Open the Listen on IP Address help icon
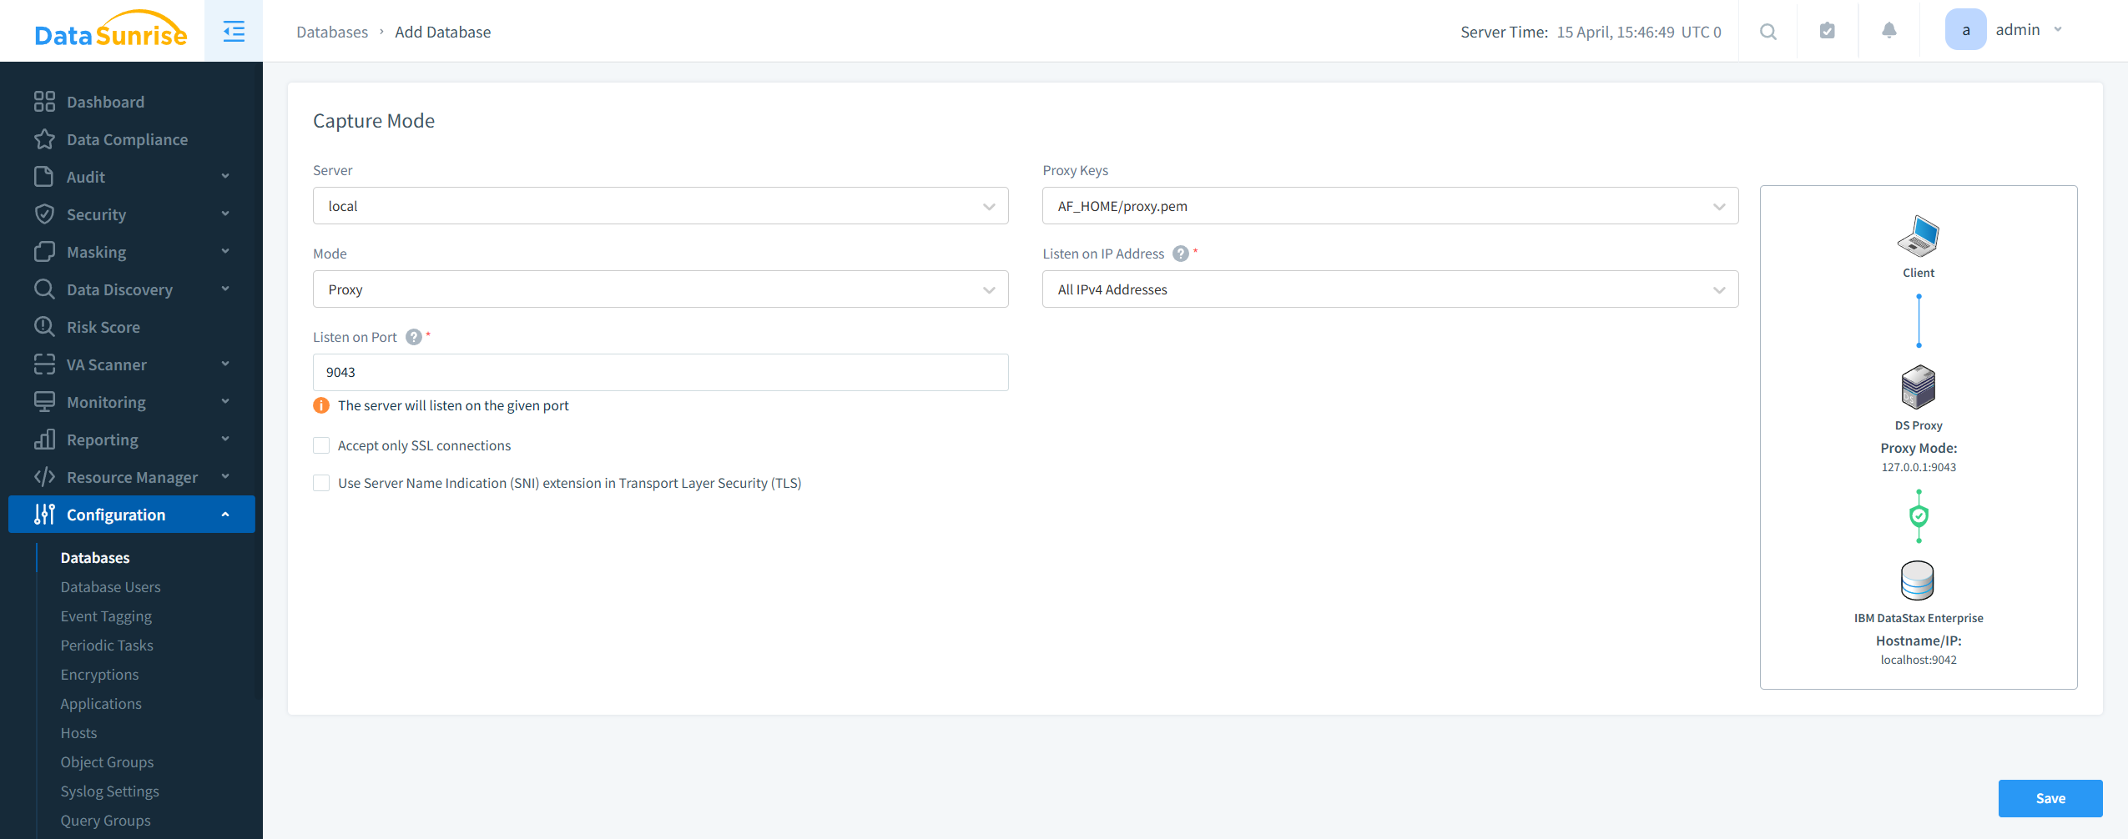2128x839 pixels. [1180, 254]
